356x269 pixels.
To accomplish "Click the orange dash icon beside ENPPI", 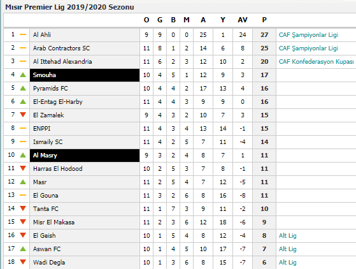I will pyautogui.click(x=23, y=128).
